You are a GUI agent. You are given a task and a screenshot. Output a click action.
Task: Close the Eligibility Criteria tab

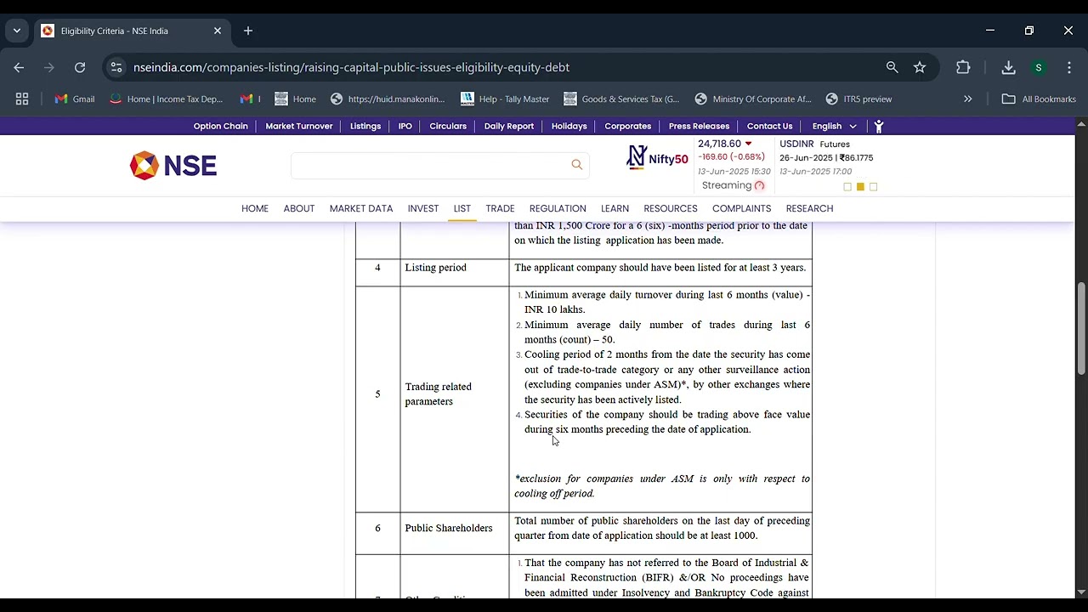[218, 31]
